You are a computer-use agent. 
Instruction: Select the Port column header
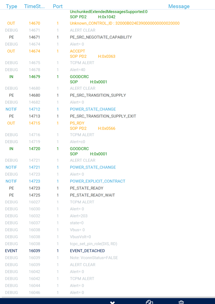tap(58, 6)
